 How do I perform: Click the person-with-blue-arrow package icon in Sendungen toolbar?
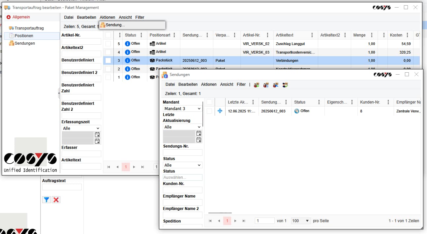[x=276, y=85]
